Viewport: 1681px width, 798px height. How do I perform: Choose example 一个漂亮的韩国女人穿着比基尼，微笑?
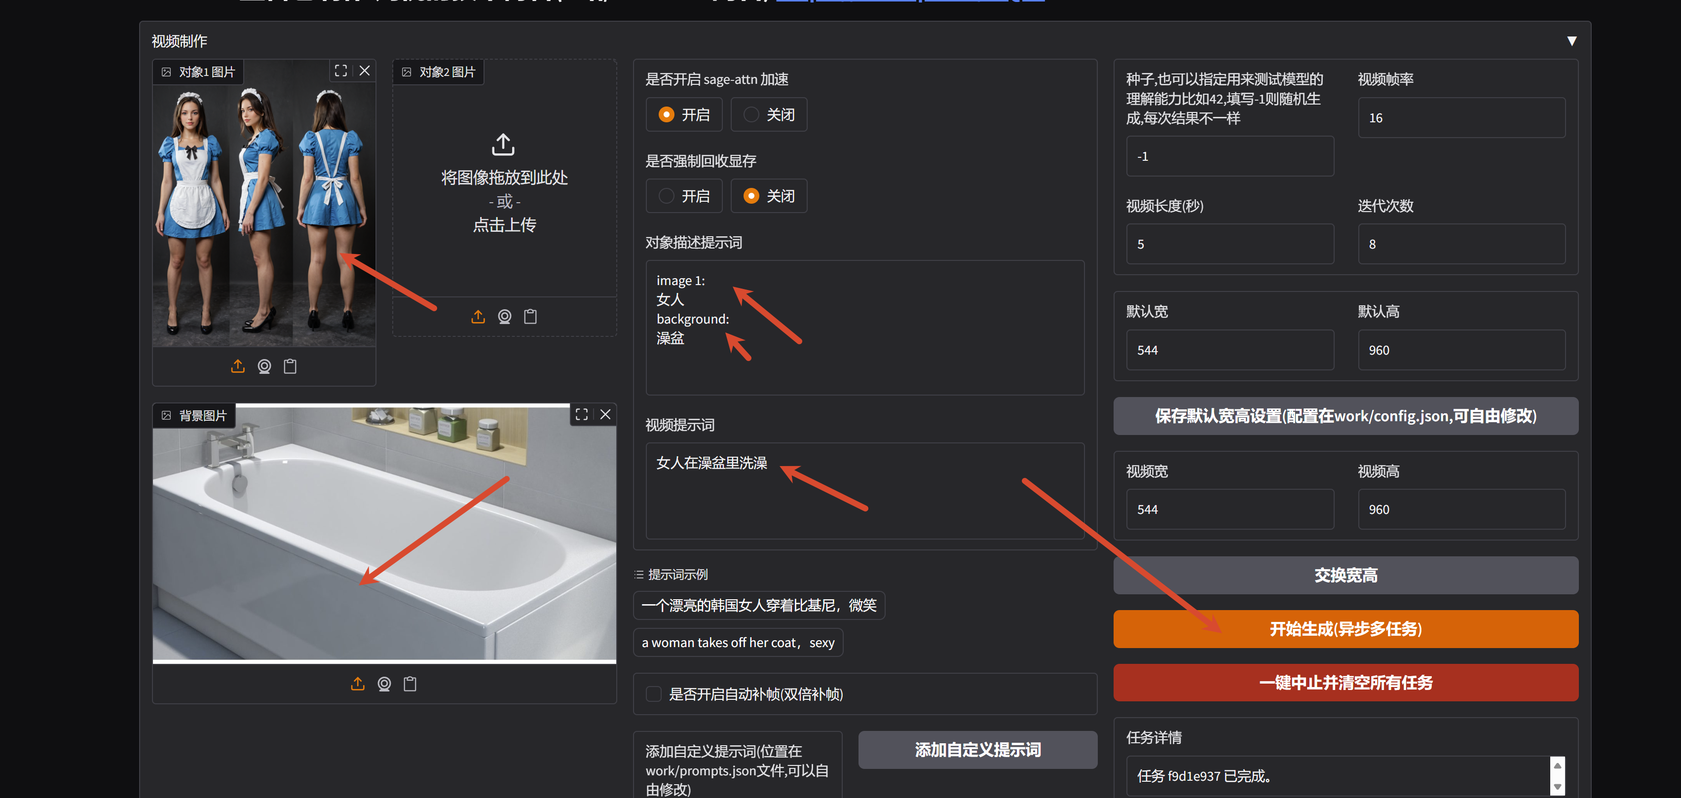pyautogui.click(x=759, y=605)
